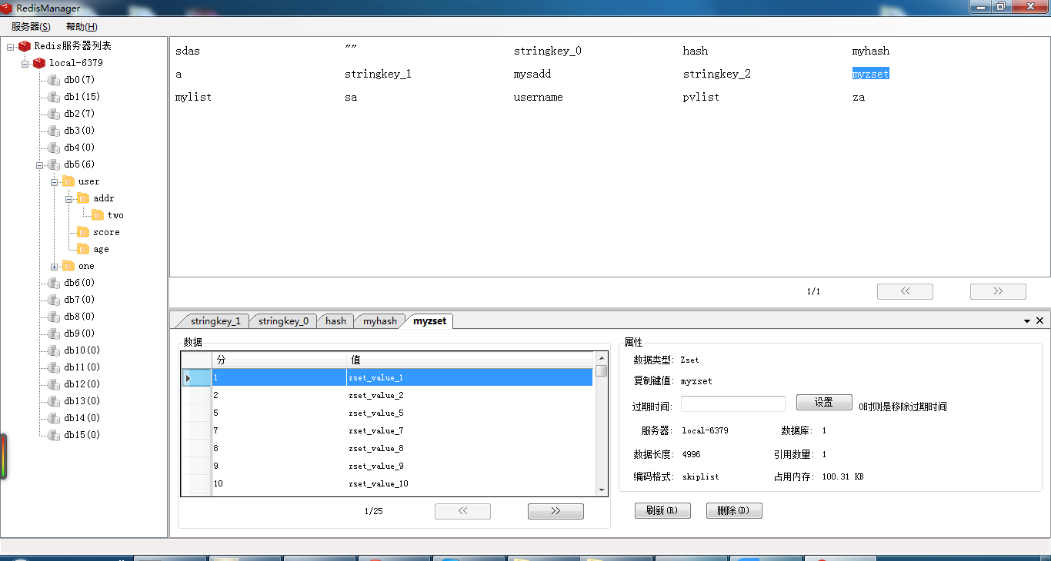
Task: Click the zset data scrollbar down arrow
Action: point(602,490)
